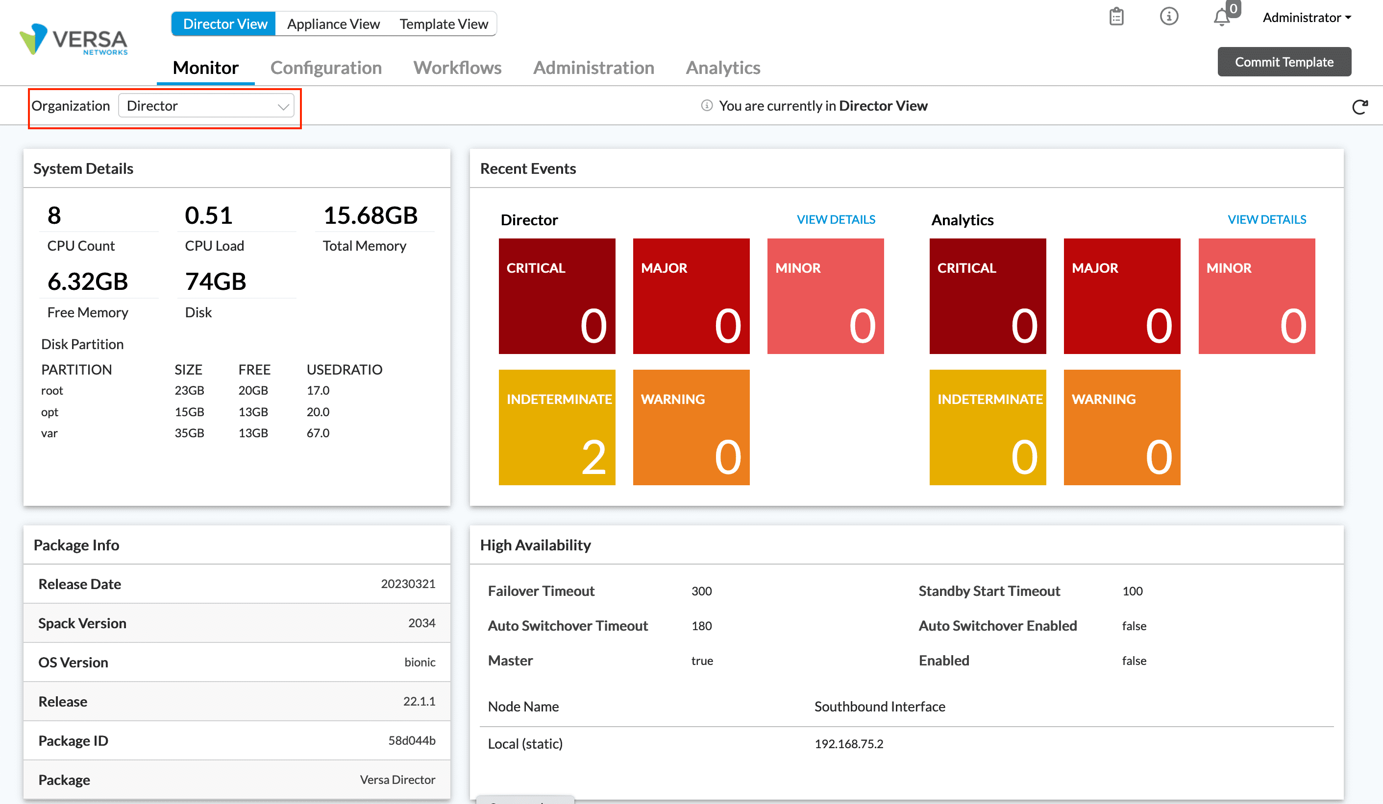
Task: Open the notifications bell icon
Action: pyautogui.click(x=1222, y=18)
